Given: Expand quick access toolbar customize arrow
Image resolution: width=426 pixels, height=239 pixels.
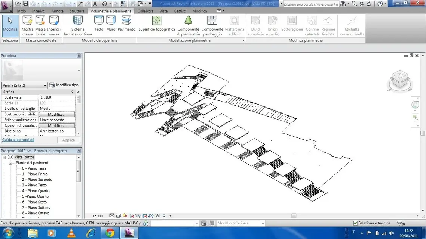Looking at the screenshot, I should 150,4.
